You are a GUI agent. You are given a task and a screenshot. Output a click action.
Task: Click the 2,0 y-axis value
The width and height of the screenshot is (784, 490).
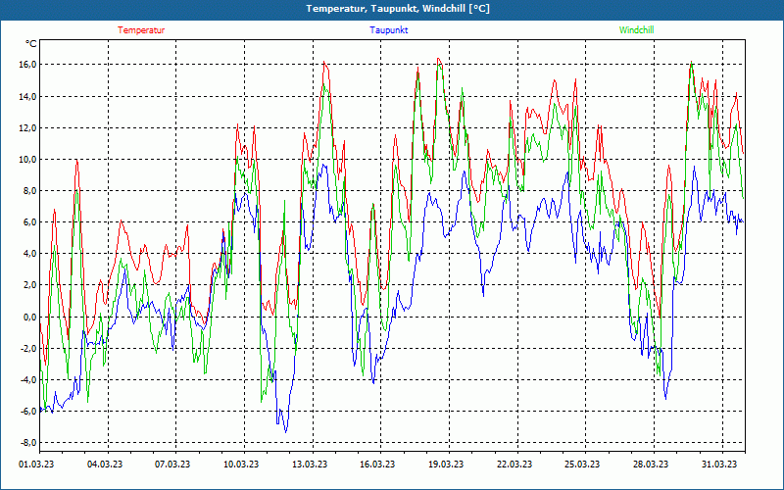pyautogui.click(x=29, y=285)
